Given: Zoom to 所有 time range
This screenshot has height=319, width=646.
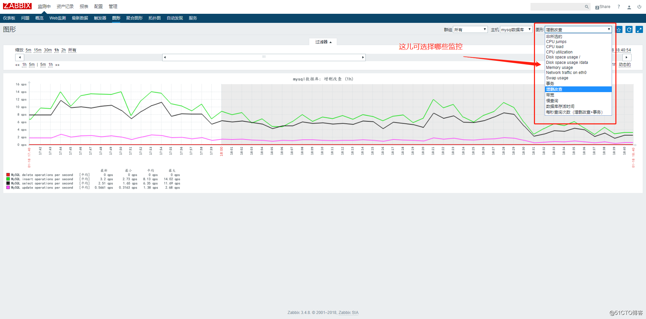Looking at the screenshot, I should (72, 50).
